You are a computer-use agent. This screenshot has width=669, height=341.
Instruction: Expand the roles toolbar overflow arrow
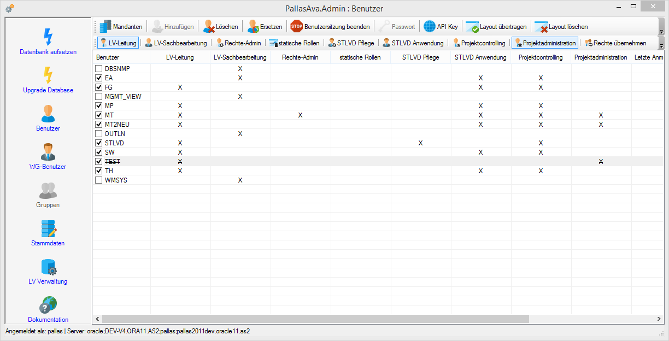click(661, 43)
